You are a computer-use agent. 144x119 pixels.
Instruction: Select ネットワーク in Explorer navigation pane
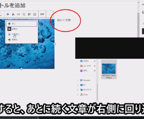(x=85, y=90)
